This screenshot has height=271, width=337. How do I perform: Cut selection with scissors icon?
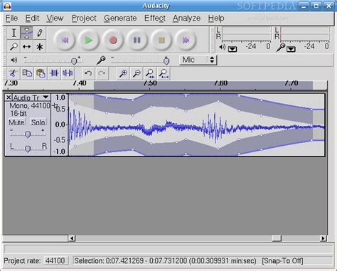click(14, 73)
